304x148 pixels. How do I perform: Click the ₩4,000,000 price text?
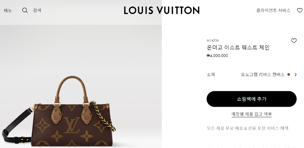coord(217,56)
